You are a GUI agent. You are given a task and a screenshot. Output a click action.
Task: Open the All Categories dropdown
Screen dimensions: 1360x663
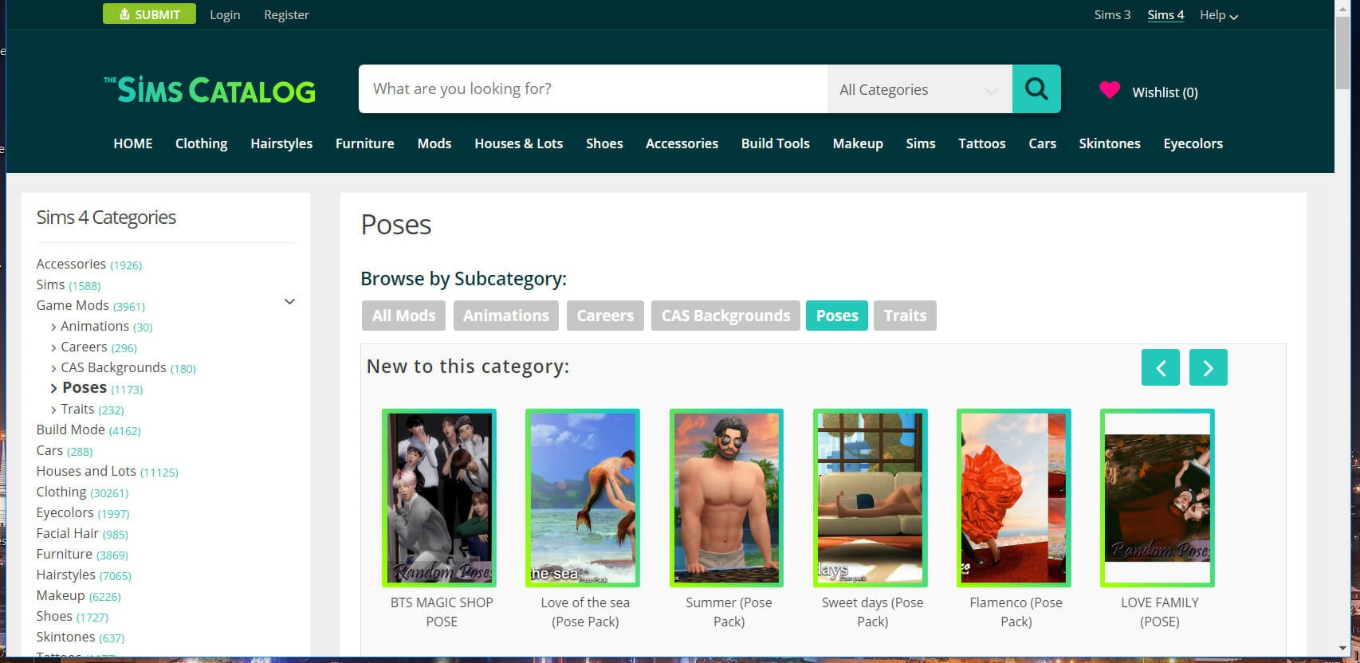click(920, 89)
